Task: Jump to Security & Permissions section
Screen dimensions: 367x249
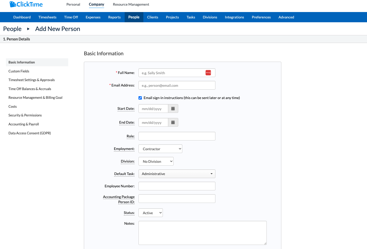Action: tap(25, 115)
